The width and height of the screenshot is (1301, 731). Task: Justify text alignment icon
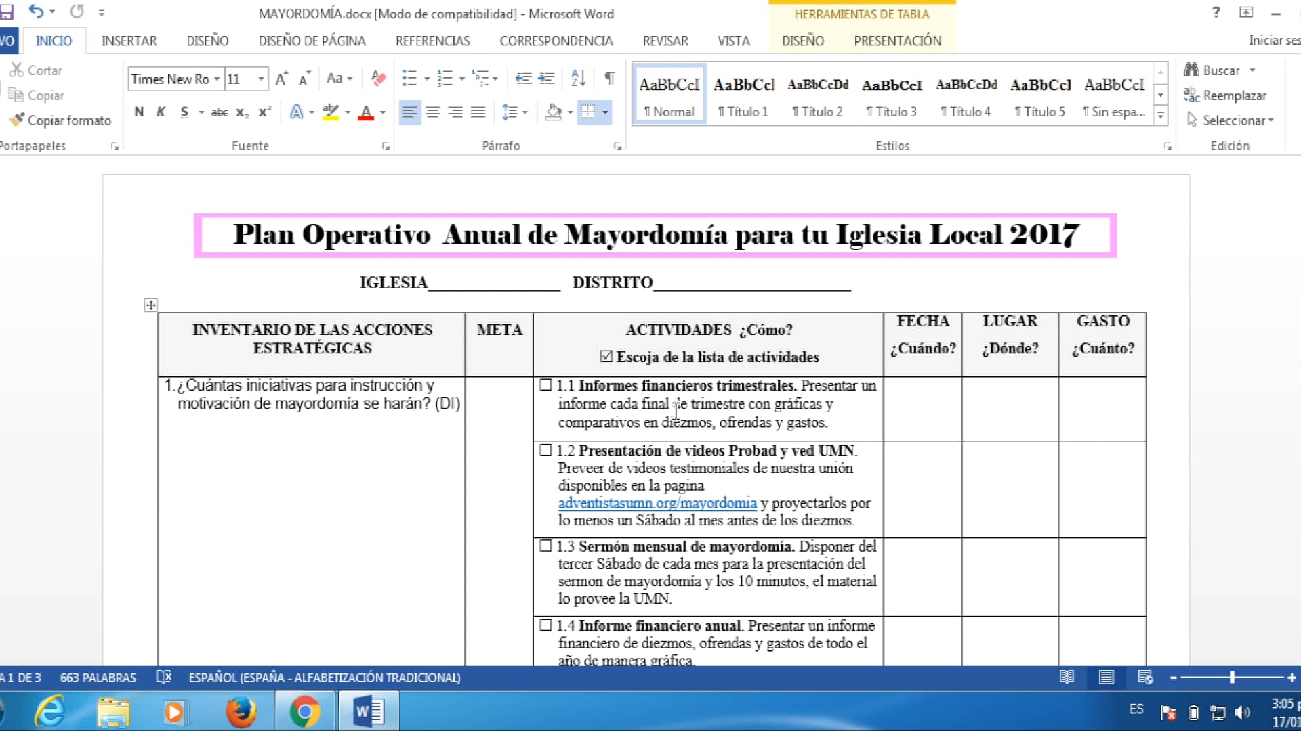coord(478,112)
